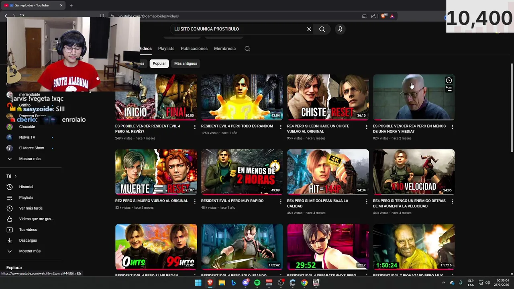Image resolution: width=514 pixels, height=289 pixels.
Task: Open a new browser tab with the plus
Action: coord(71,5)
